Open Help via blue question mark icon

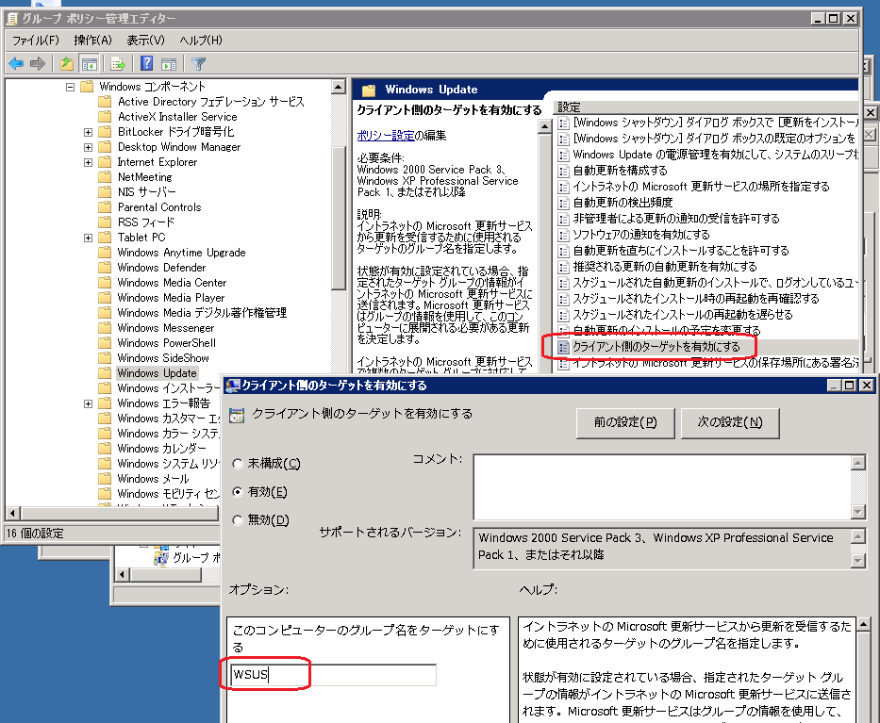[147, 64]
